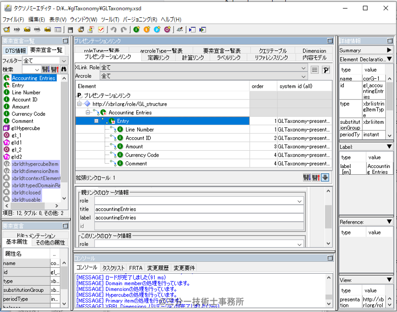Open the ファイル(F) menu
The height and width of the screenshot is (312, 397).
(13, 20)
